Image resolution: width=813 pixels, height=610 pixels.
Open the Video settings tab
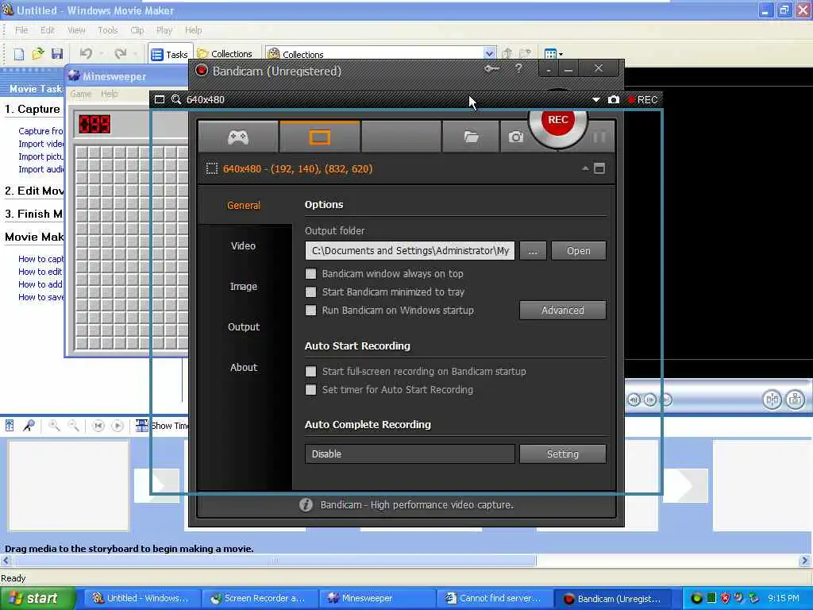coord(243,246)
